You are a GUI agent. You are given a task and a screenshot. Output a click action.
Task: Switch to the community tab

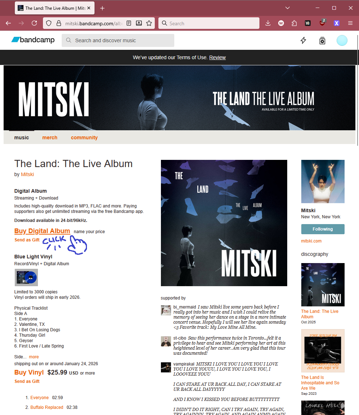pos(84,137)
